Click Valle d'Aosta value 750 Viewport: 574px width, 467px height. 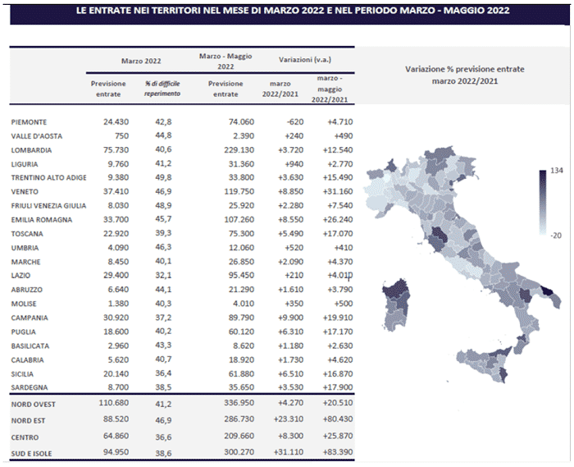122,136
